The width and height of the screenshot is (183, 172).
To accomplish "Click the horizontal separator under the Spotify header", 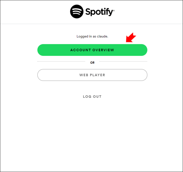I will coord(92,24).
